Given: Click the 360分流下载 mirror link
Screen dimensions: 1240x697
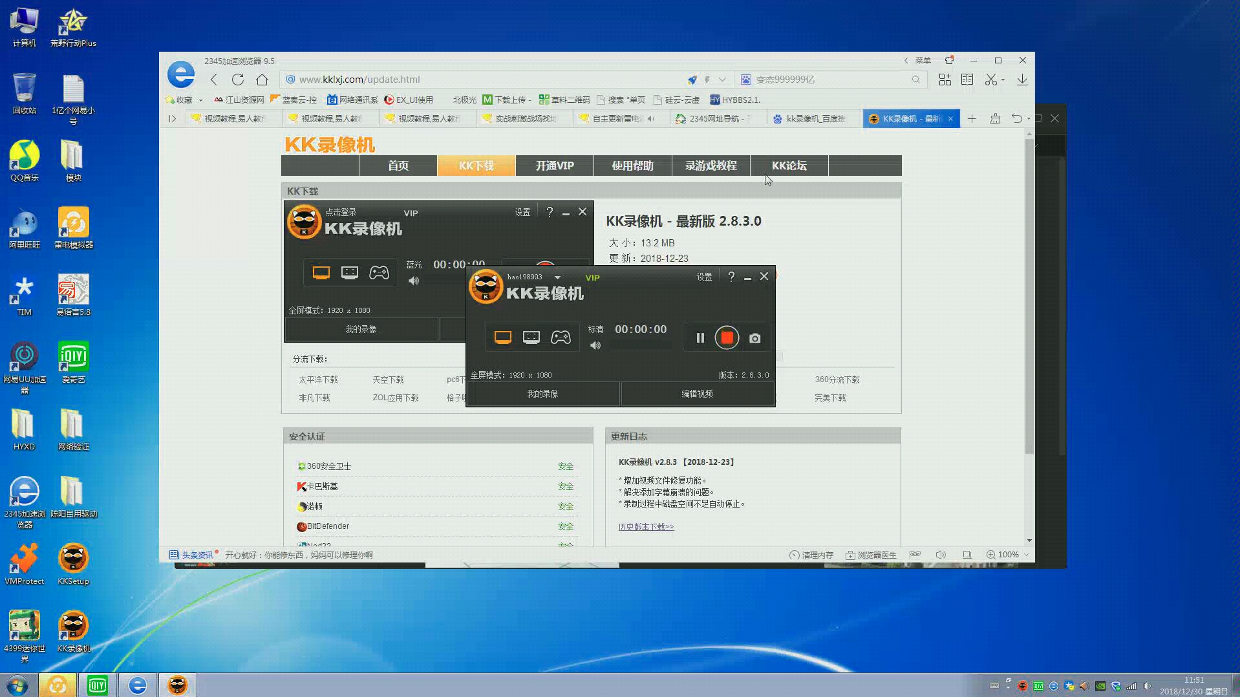Looking at the screenshot, I should pos(837,380).
